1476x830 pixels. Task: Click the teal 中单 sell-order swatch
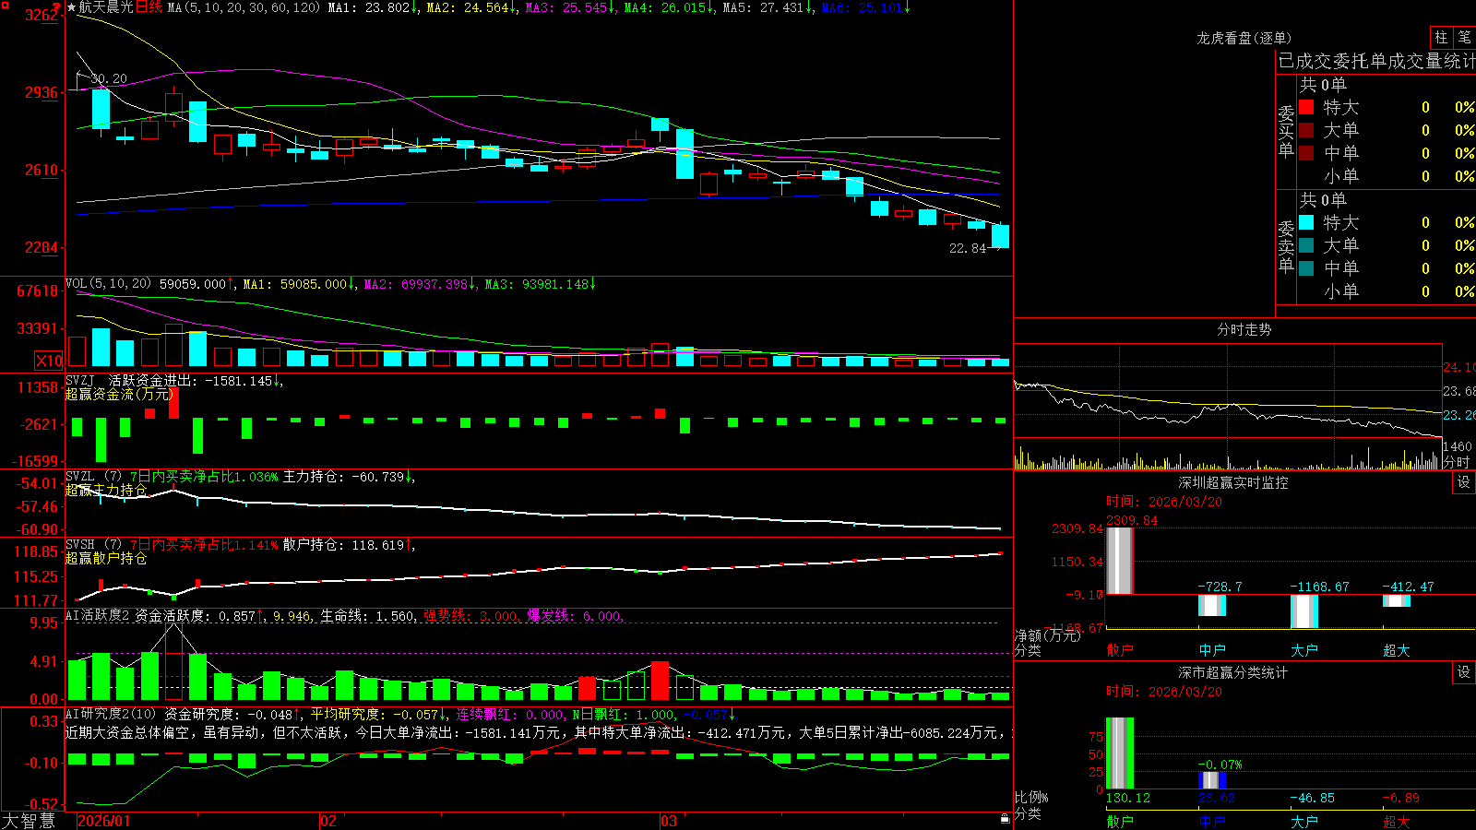tap(1306, 268)
